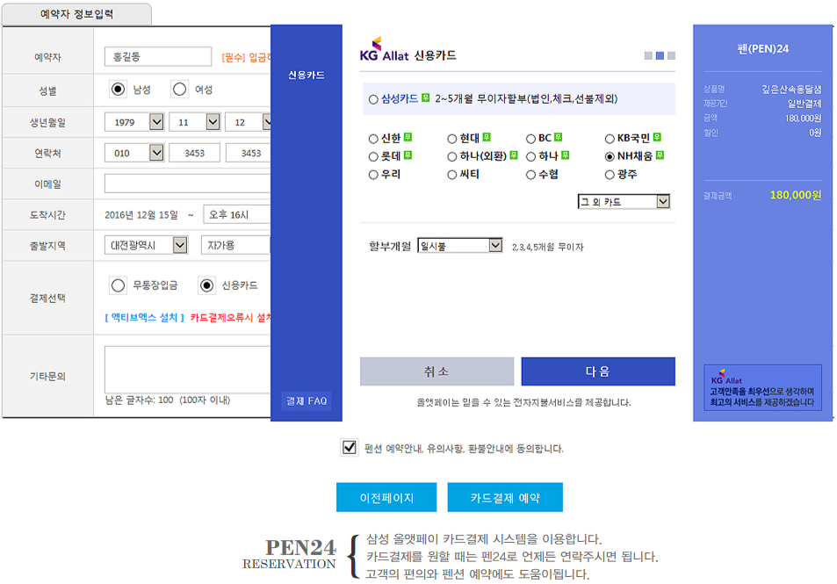Click the yellow 결제금액 180,000원 amount
Viewport: 837px width, 584px height.
pos(796,195)
